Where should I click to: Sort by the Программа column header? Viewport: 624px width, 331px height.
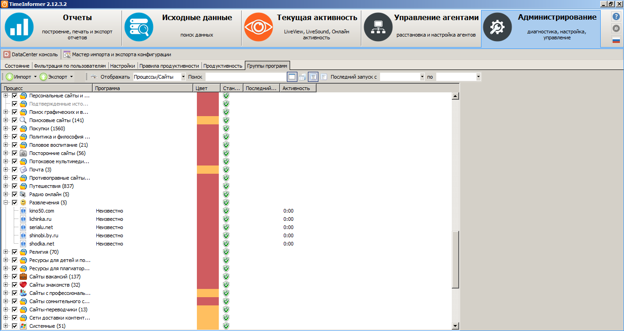coord(143,88)
